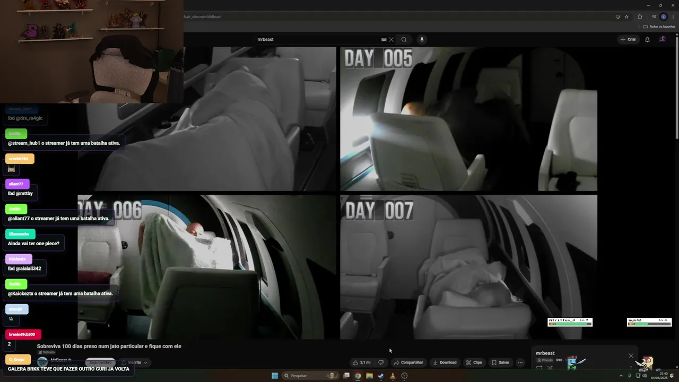Click chat message 'Ainda vai ter one piece?'
Screen dimensions: 679x382
coord(33,244)
